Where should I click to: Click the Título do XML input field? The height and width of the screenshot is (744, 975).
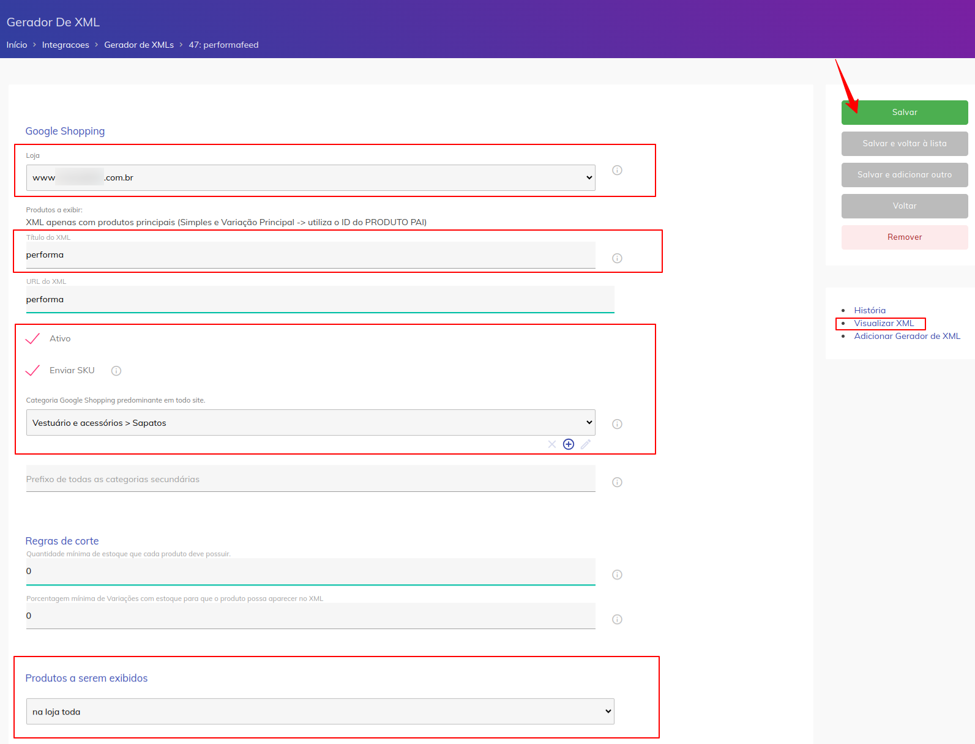[x=310, y=255]
